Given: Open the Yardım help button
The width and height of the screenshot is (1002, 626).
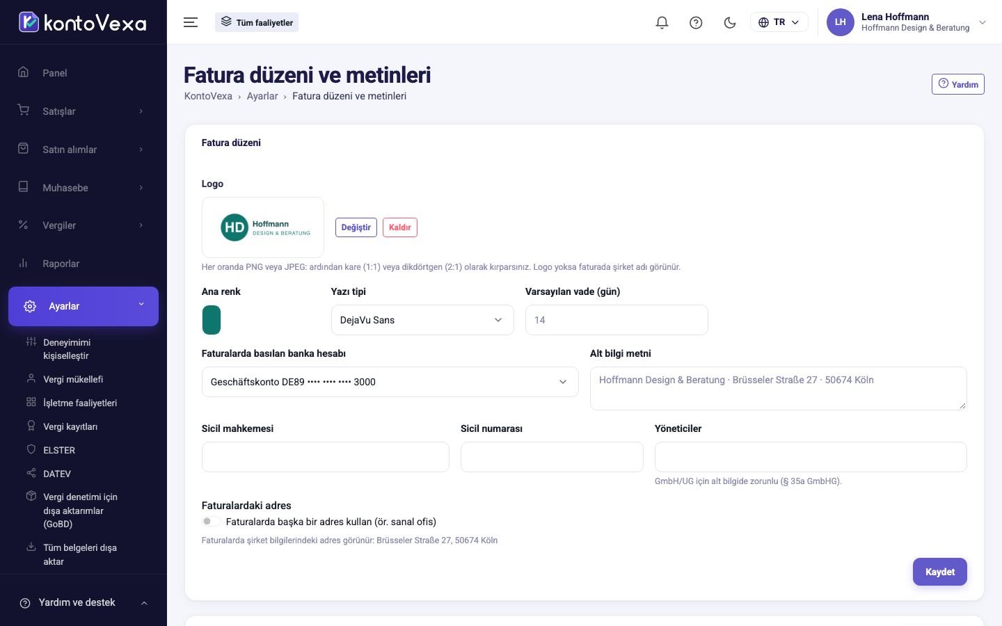Looking at the screenshot, I should tap(958, 84).
